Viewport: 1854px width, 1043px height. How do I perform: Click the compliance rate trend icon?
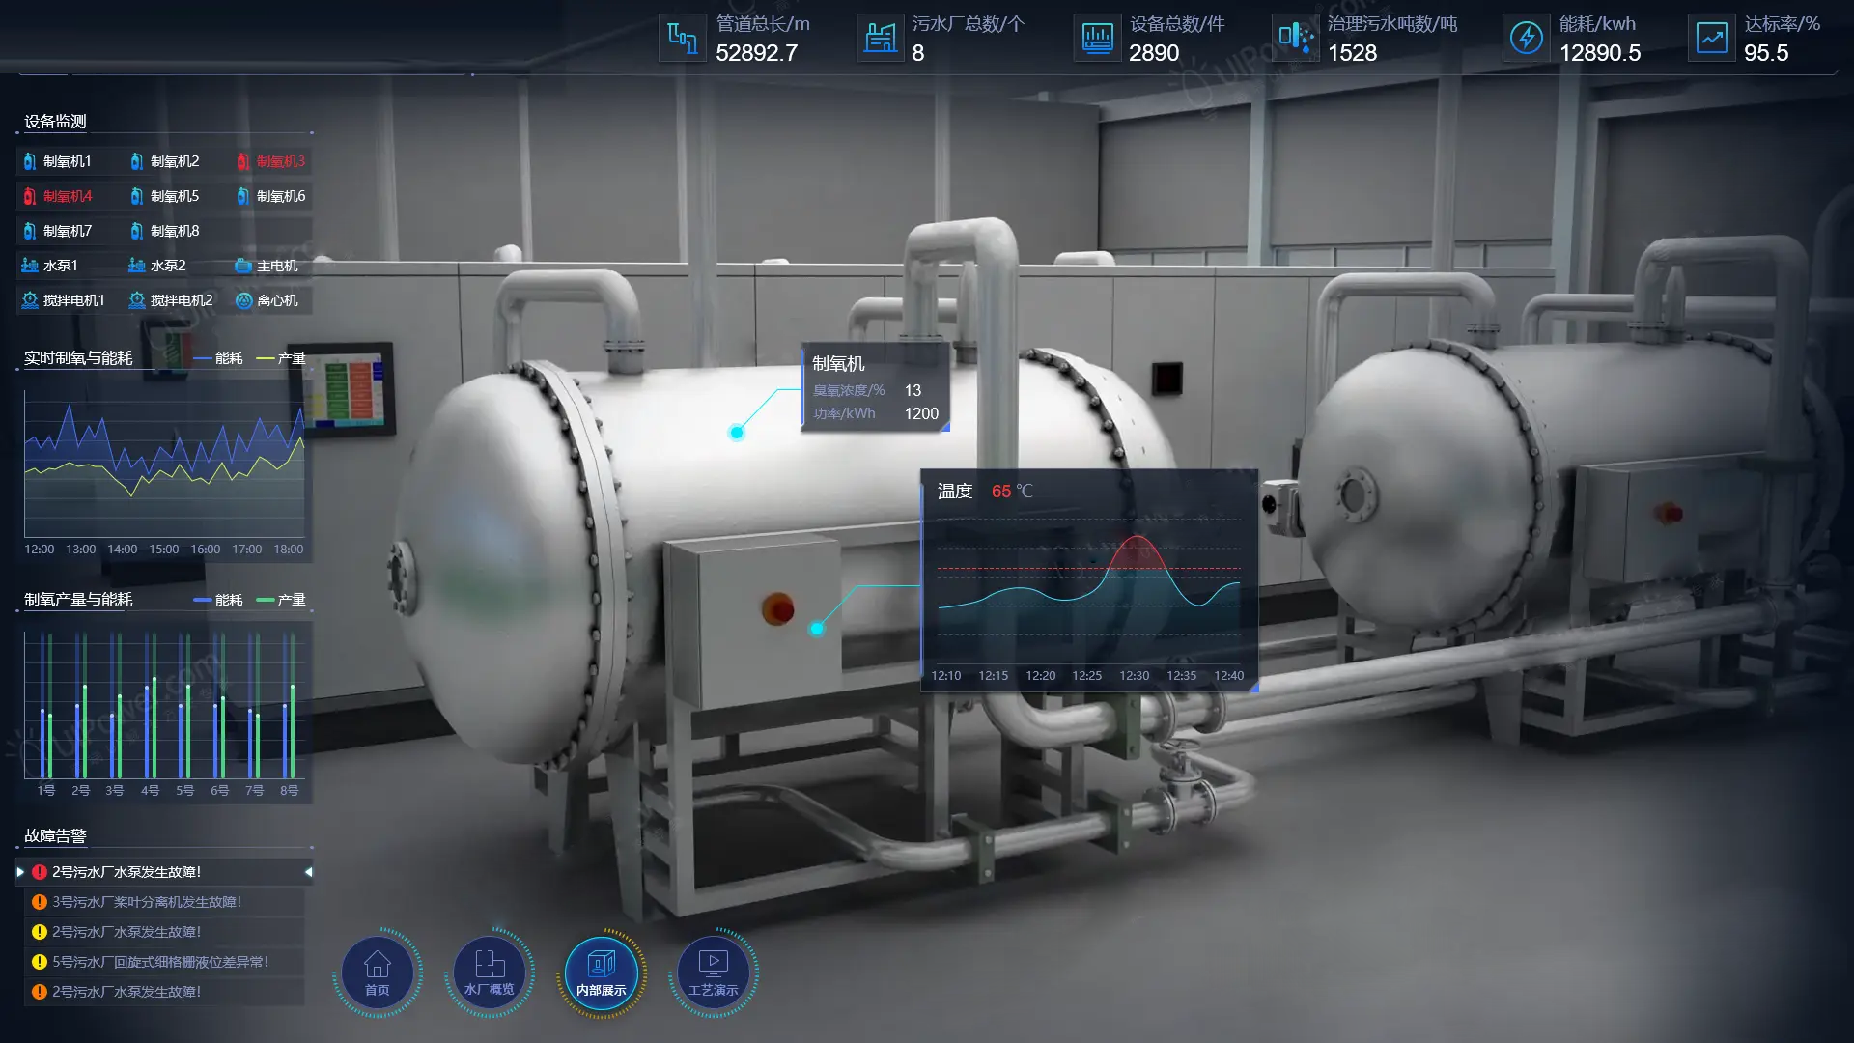click(x=1711, y=39)
